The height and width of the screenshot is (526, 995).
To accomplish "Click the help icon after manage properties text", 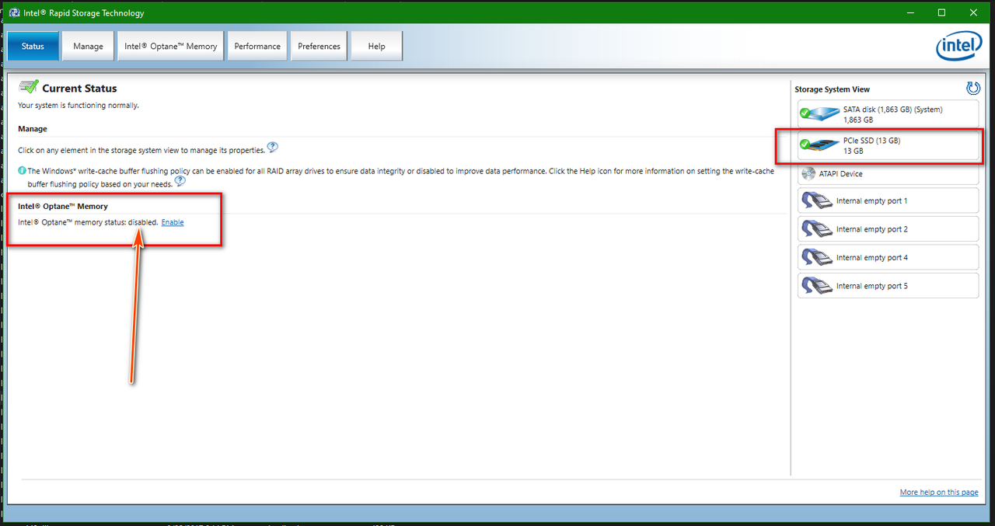I will (272, 147).
